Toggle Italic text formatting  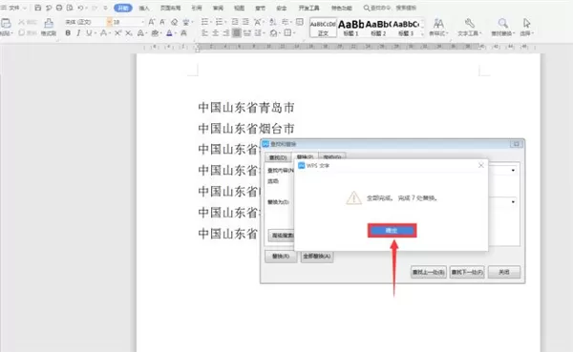[78, 33]
